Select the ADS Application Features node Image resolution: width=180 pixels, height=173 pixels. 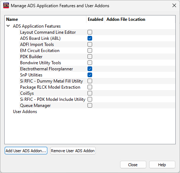point(37,26)
